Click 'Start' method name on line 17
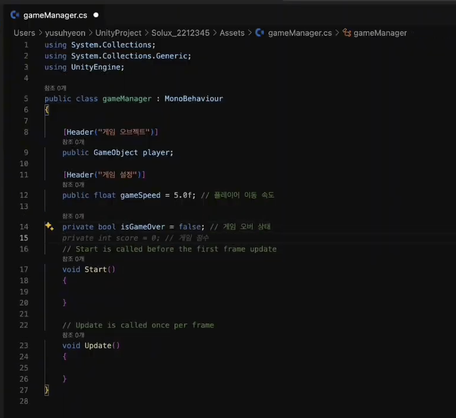Image resolution: width=456 pixels, height=418 pixels. [x=95, y=269]
